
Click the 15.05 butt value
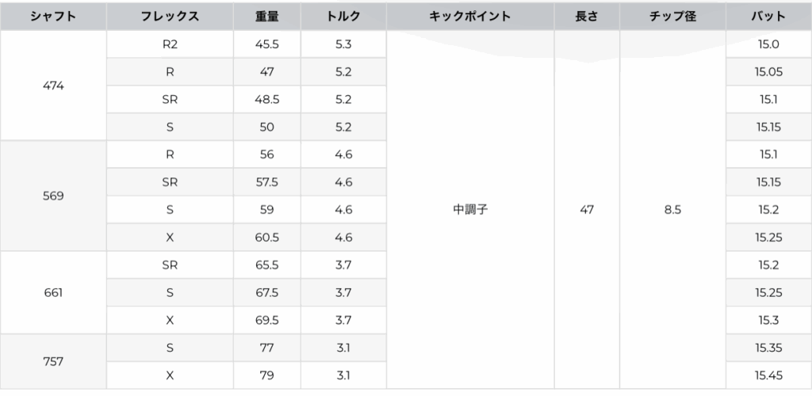coord(768,72)
